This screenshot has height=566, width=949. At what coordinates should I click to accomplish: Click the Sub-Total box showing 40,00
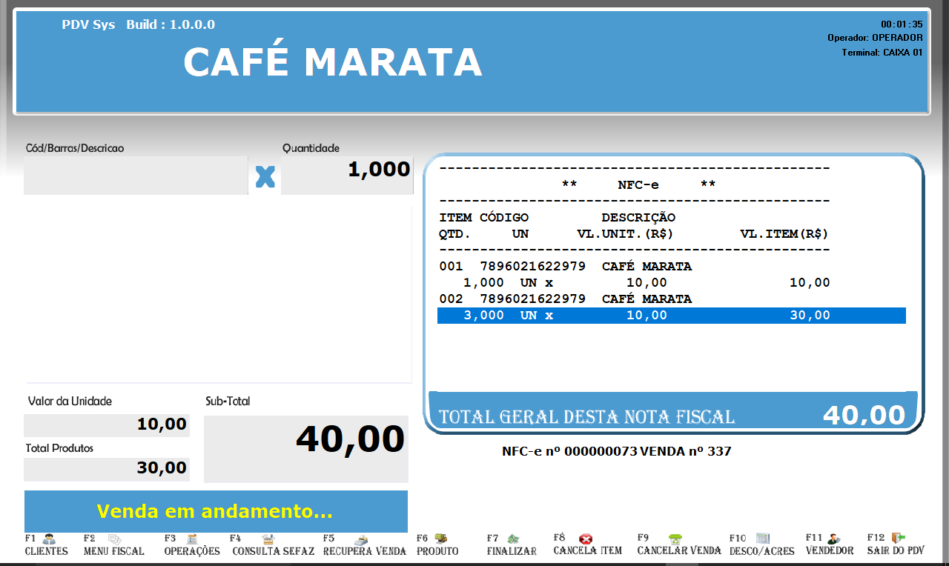point(305,449)
